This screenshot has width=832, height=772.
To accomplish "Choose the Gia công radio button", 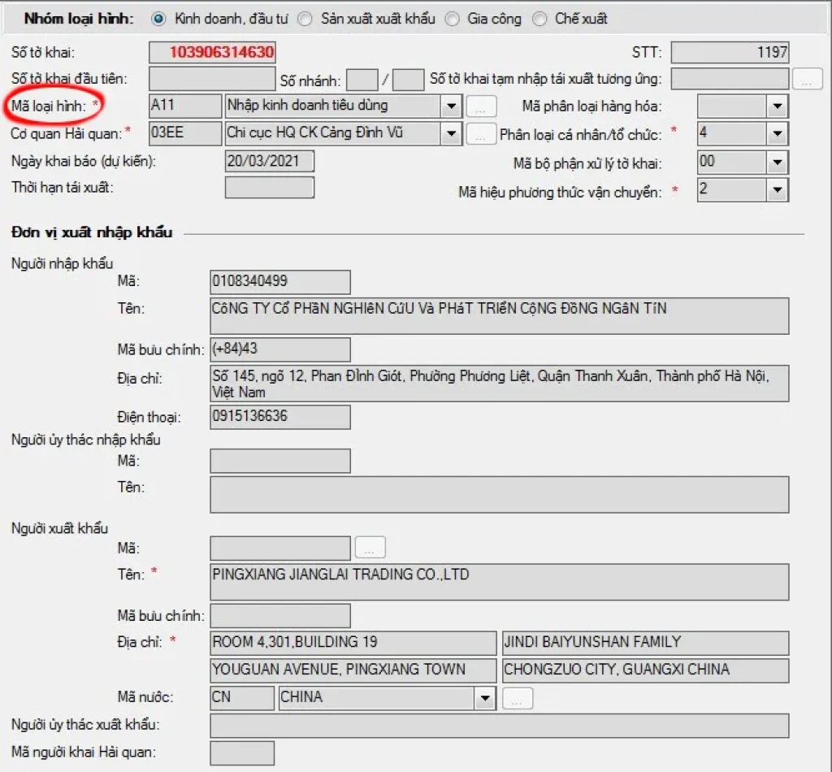I will (452, 19).
